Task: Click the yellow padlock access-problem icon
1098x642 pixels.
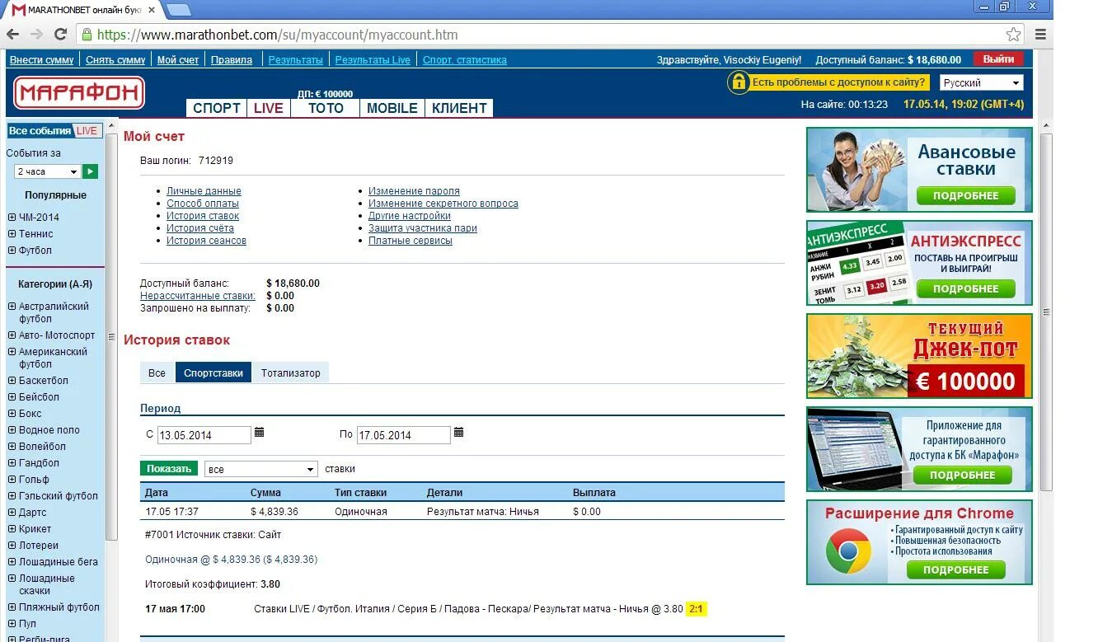Action: click(x=739, y=82)
